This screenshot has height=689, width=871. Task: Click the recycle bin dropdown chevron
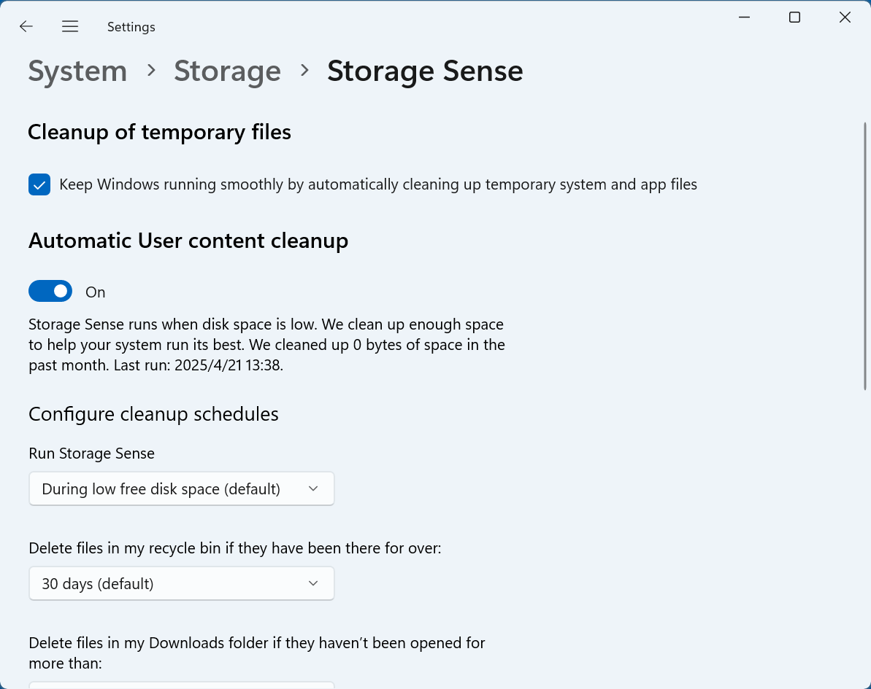314,583
